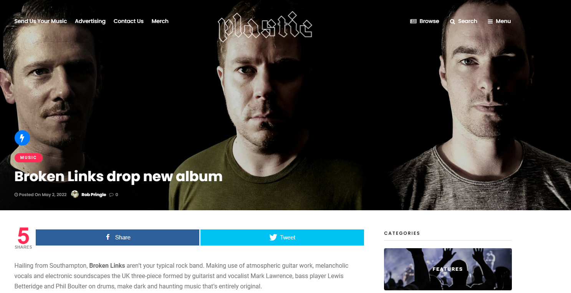The height and width of the screenshot is (293, 571).
Task: Tweet this article
Action: click(x=282, y=237)
